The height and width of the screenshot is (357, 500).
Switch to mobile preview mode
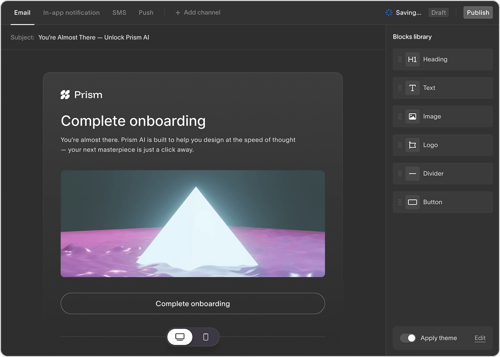click(206, 337)
